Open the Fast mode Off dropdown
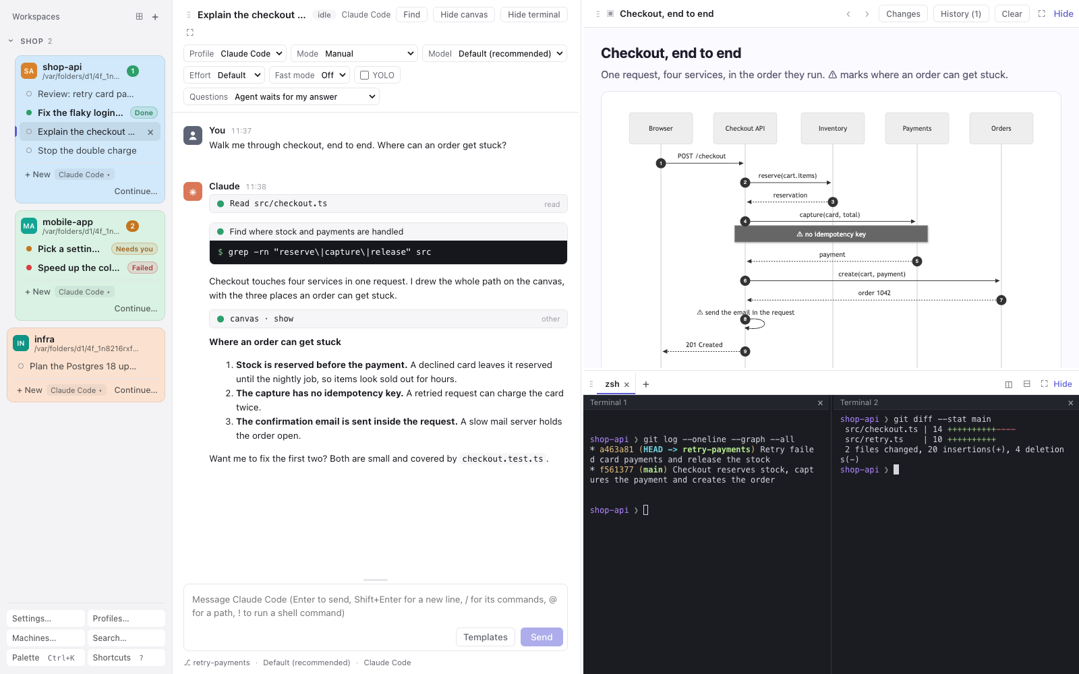The image size is (1079, 674). tap(310, 75)
